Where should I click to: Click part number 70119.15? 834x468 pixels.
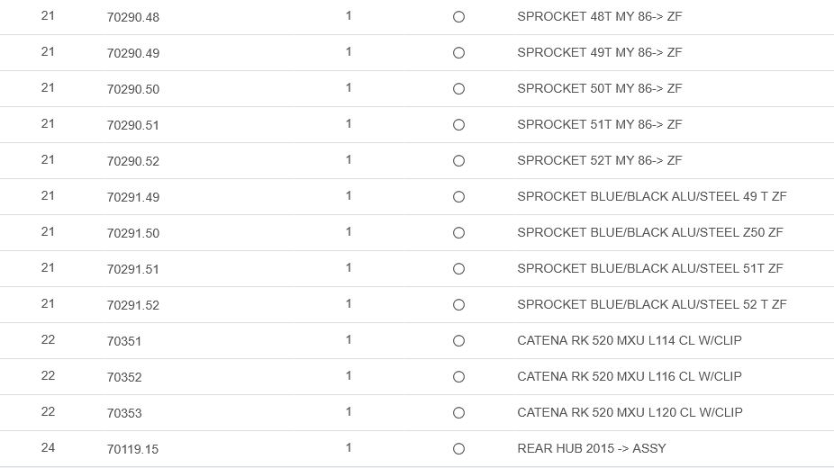tap(132, 449)
